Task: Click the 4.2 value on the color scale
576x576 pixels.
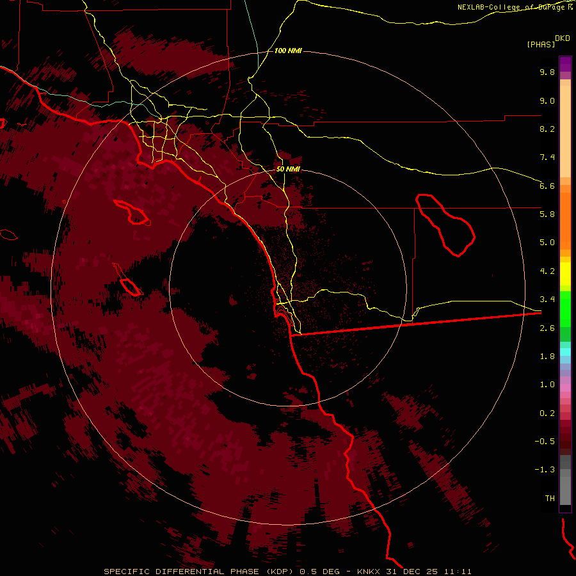Action: coord(547,271)
